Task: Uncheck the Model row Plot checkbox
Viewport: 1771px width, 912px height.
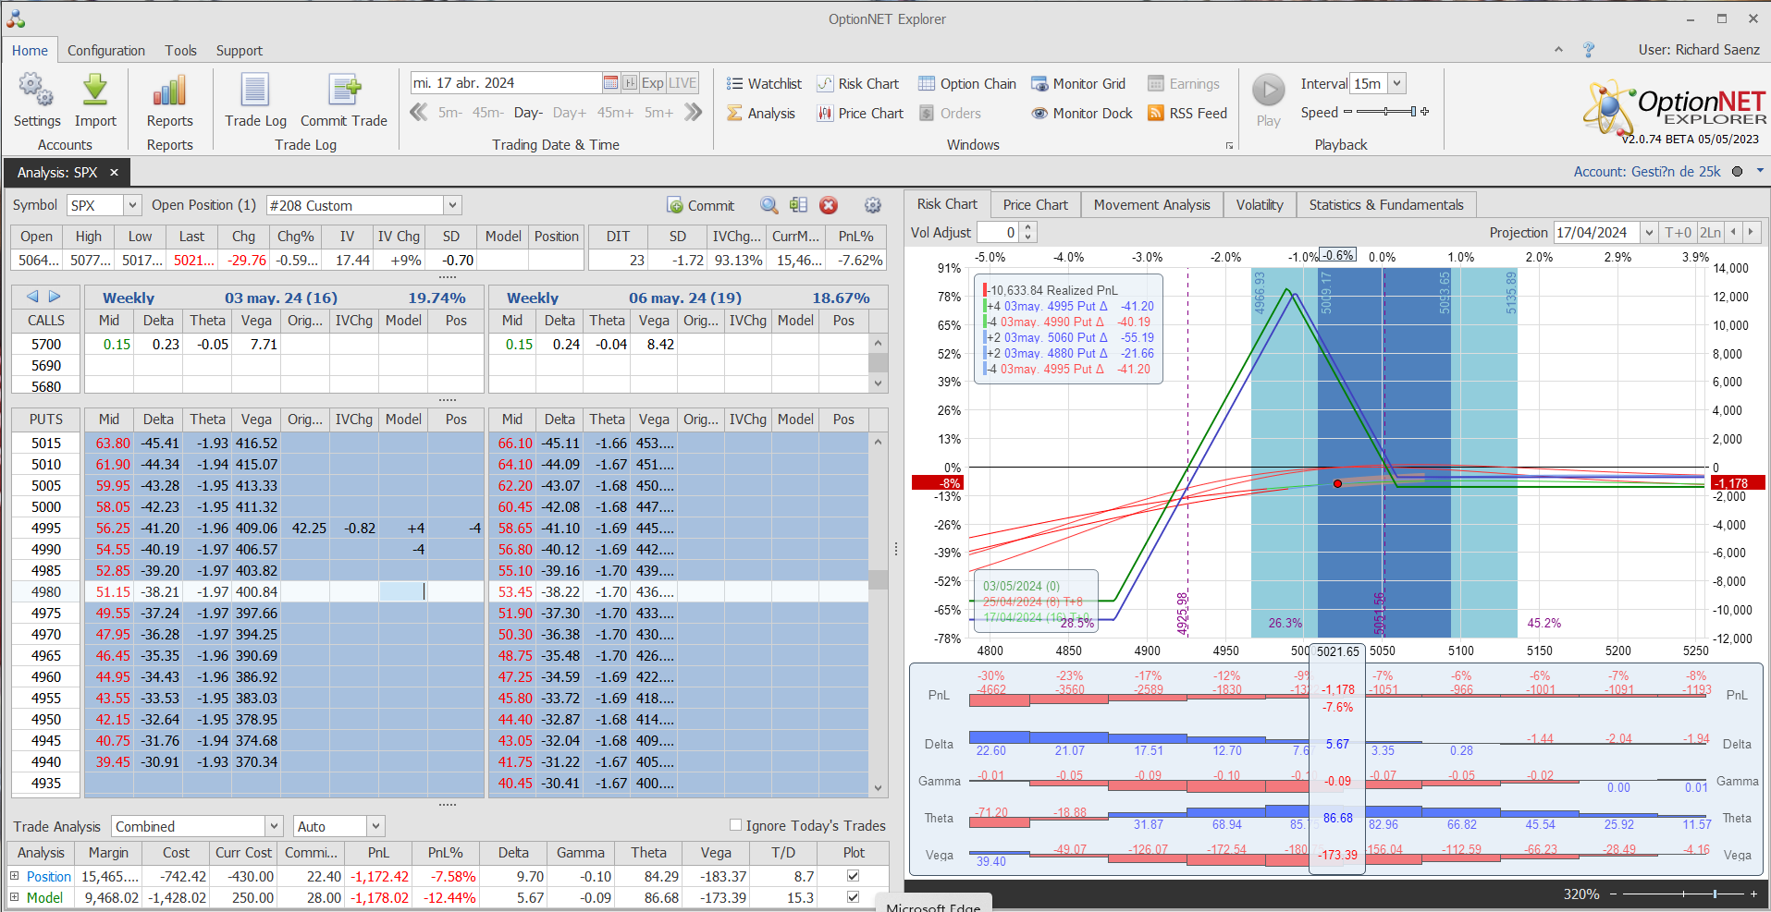Action: coord(853,897)
